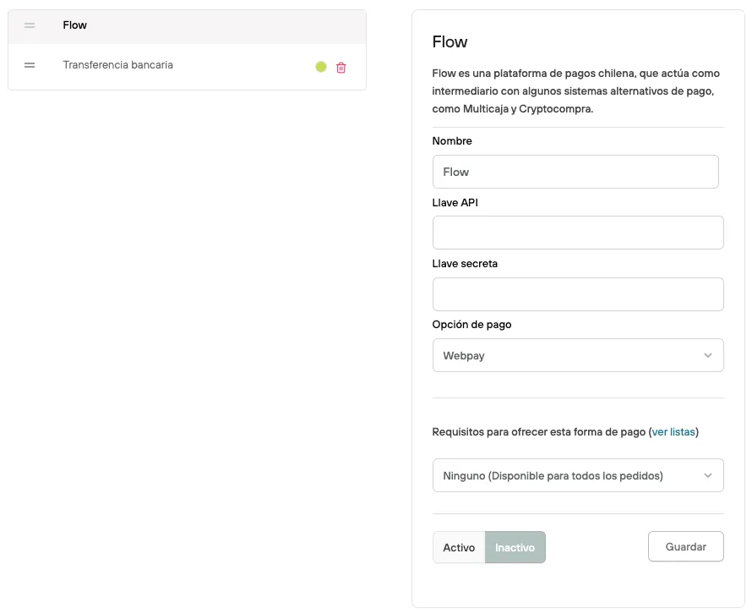
Task: Delete the Transferencia bancaria payment method
Action: (x=341, y=68)
